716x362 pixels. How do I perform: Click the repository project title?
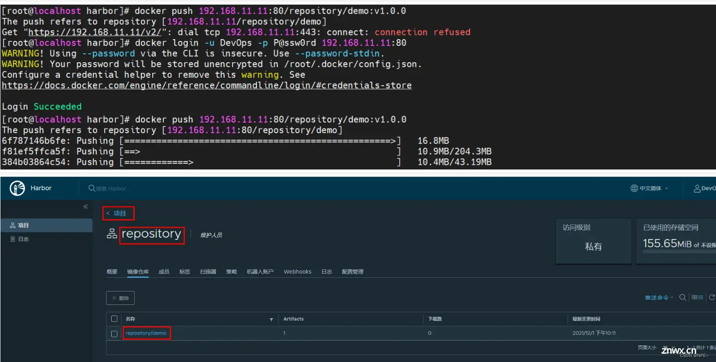151,234
